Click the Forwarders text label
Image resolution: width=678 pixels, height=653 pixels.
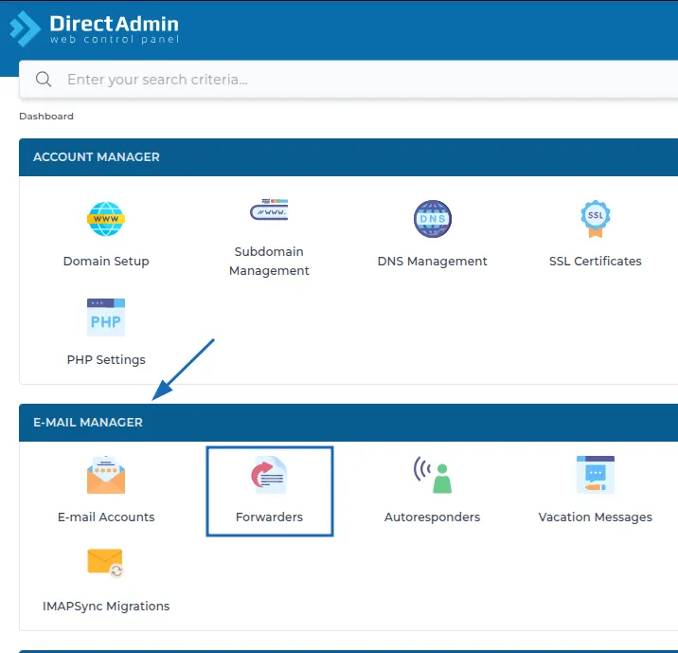pos(269,517)
